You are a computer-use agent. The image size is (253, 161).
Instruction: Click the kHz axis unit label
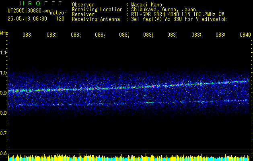[x=4, y=33]
